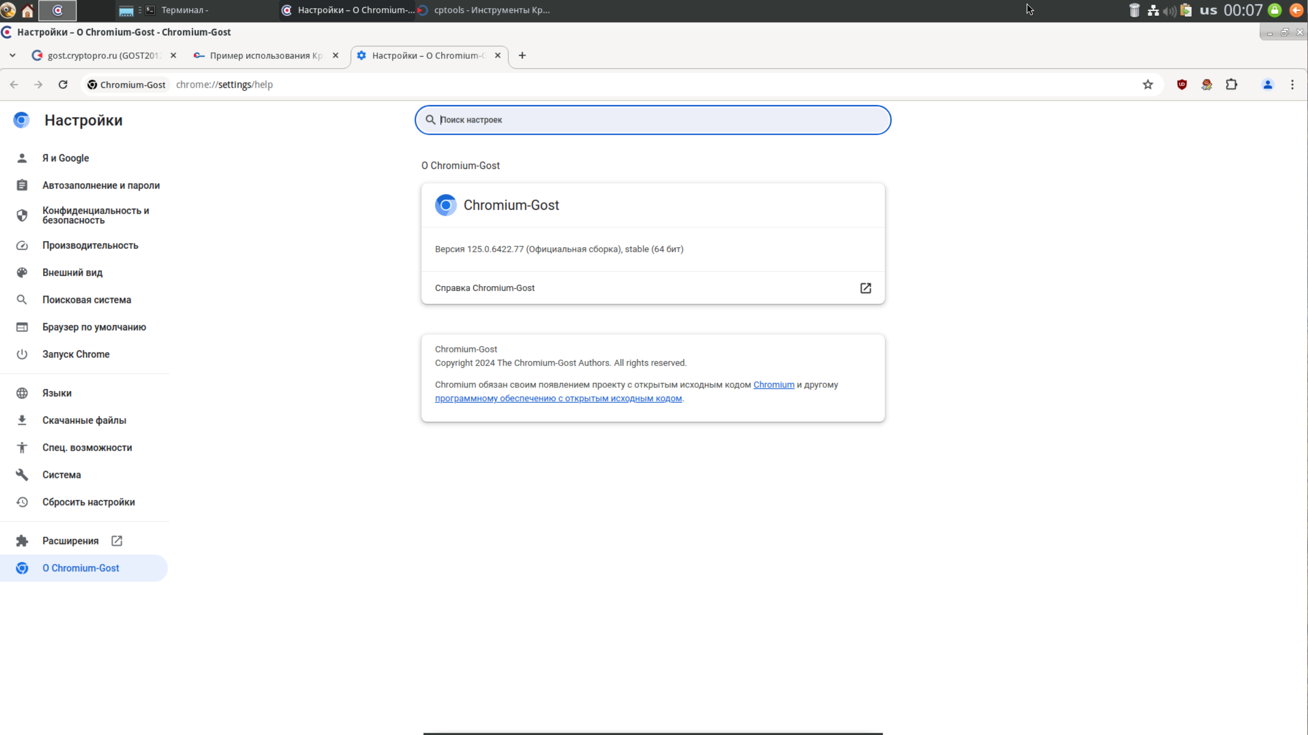The width and height of the screenshot is (1308, 735).
Task: Reload the current page
Action: pyautogui.click(x=63, y=84)
